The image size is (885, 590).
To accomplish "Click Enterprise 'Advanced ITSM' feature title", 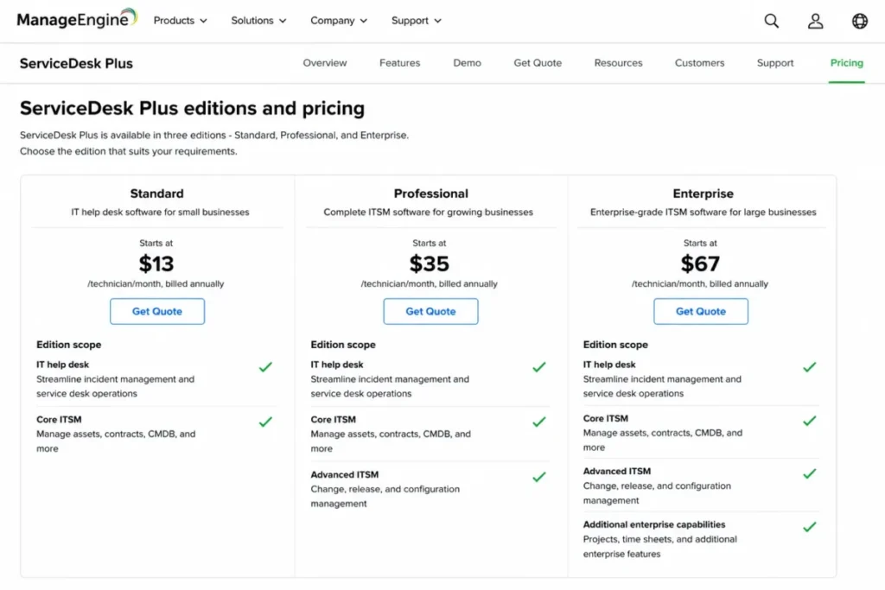I will (x=616, y=472).
